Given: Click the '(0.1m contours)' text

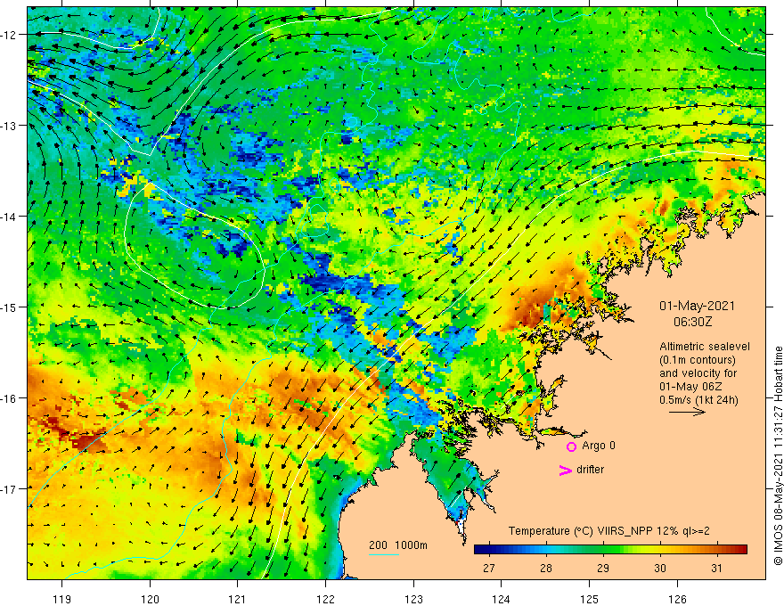Looking at the screenshot, I should coord(698,360).
